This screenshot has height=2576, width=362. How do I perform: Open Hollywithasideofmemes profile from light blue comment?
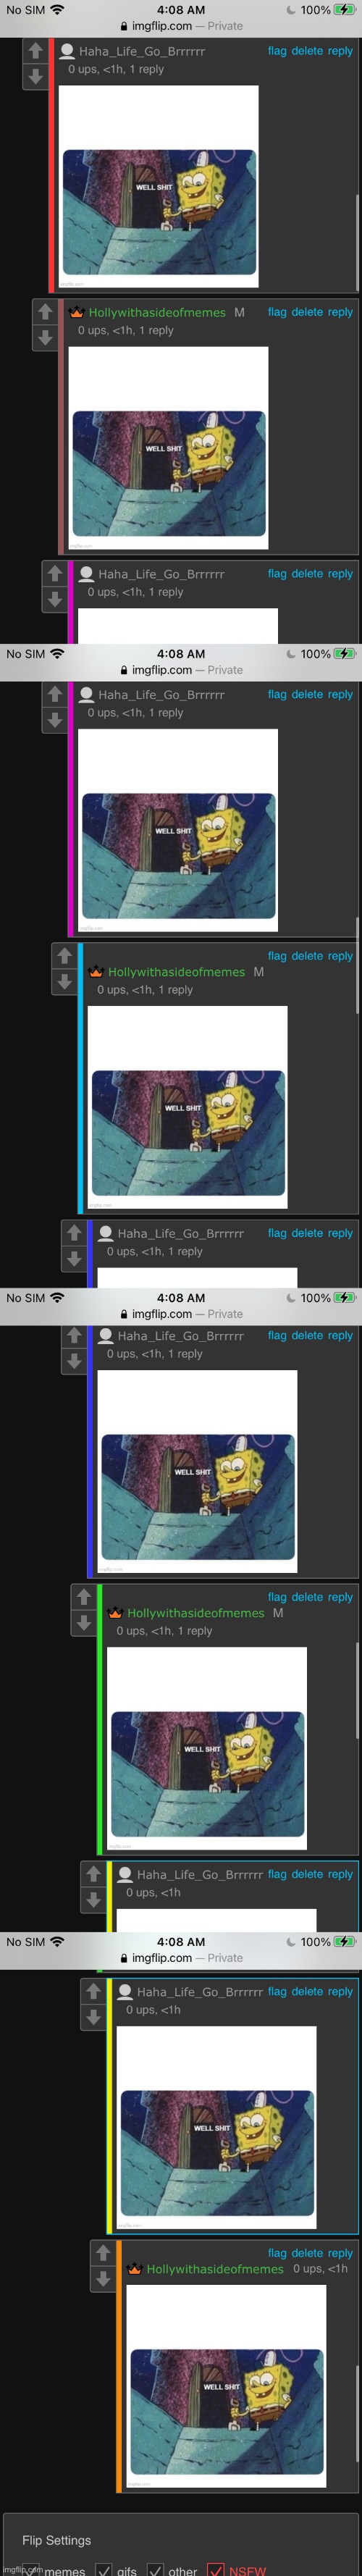(176, 972)
